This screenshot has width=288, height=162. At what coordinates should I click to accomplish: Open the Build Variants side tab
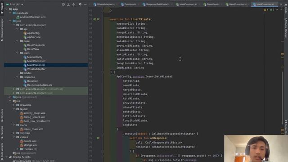[x=2, y=152]
